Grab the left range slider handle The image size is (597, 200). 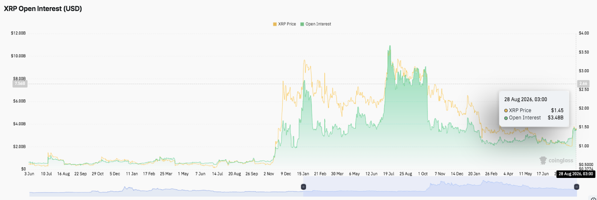pos(303,186)
